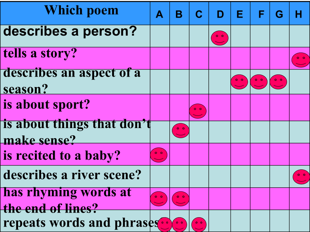Image resolution: width=310 pixels, height=232 pixels.
Task: Select column H smiley for river scene row
Action: (301, 177)
